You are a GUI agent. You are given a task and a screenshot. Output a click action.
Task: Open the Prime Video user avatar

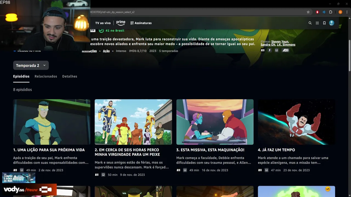332,23
